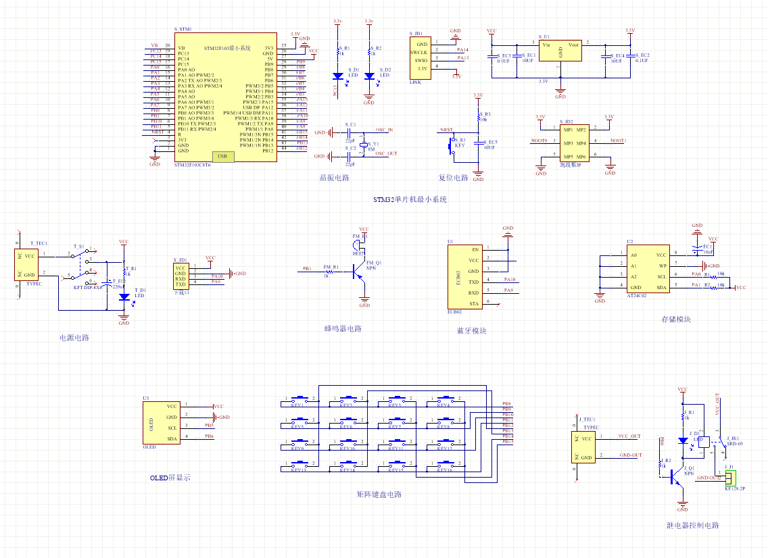Image resolution: width=768 pixels, height=558 pixels.
Task: Click the BOOT0 net label
Action: [x=539, y=141]
